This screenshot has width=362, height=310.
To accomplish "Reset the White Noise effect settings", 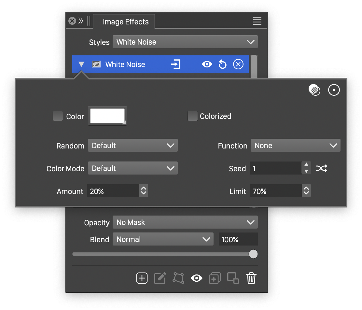I will pos(223,64).
